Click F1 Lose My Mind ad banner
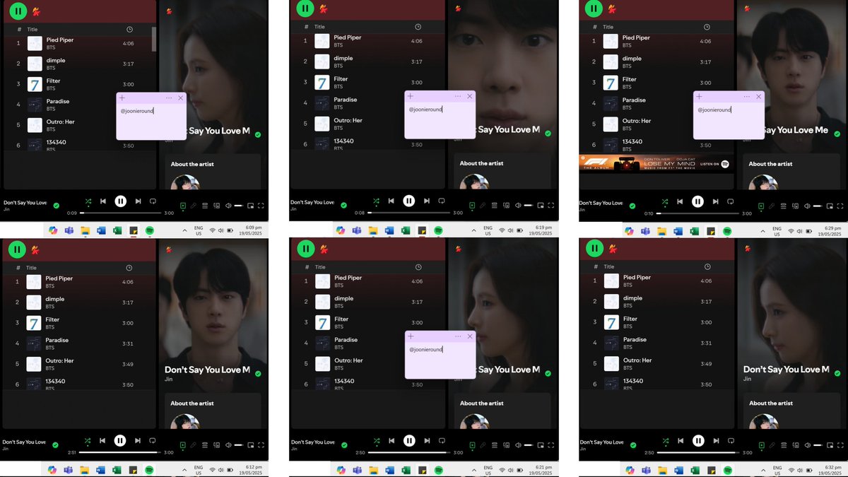The image size is (848, 477). click(x=655, y=163)
